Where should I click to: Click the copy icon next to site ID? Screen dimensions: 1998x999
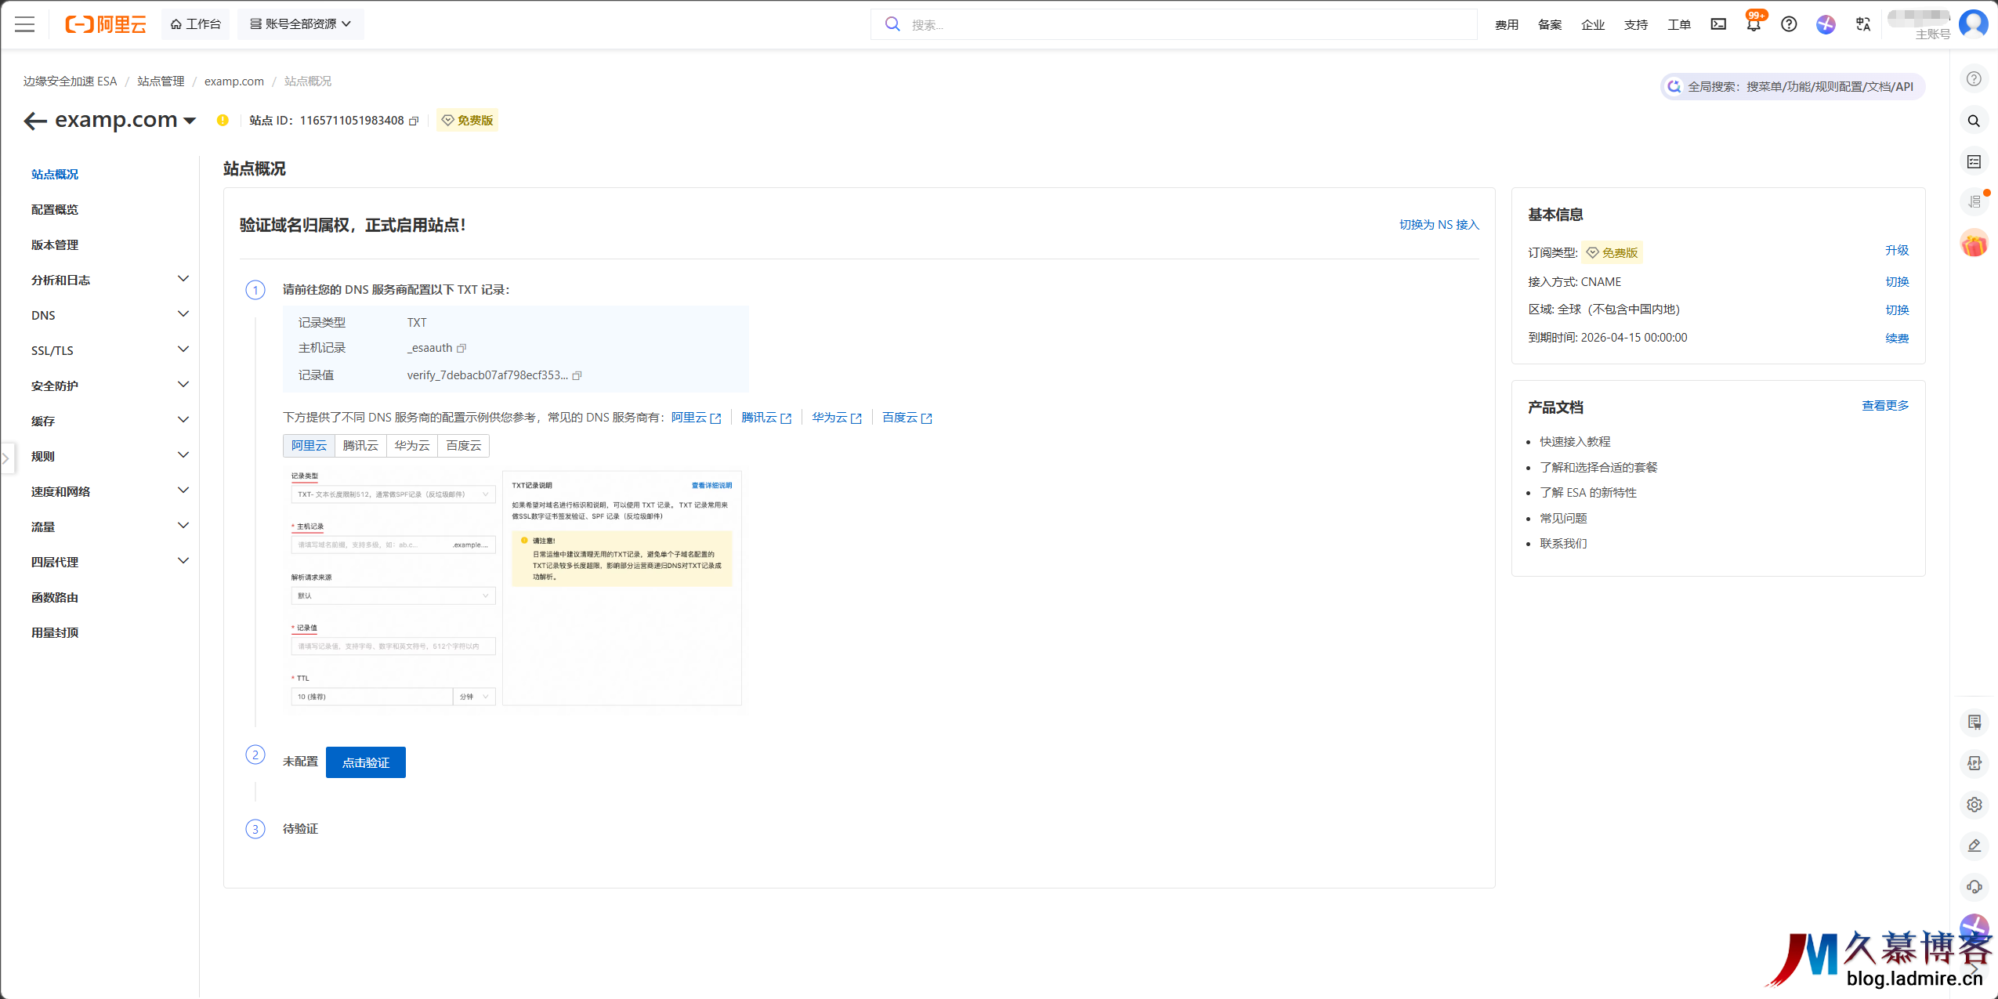point(414,121)
